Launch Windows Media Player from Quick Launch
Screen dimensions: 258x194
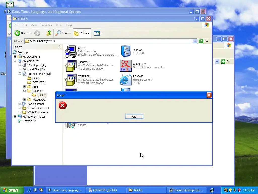pyautogui.click(x=41, y=190)
